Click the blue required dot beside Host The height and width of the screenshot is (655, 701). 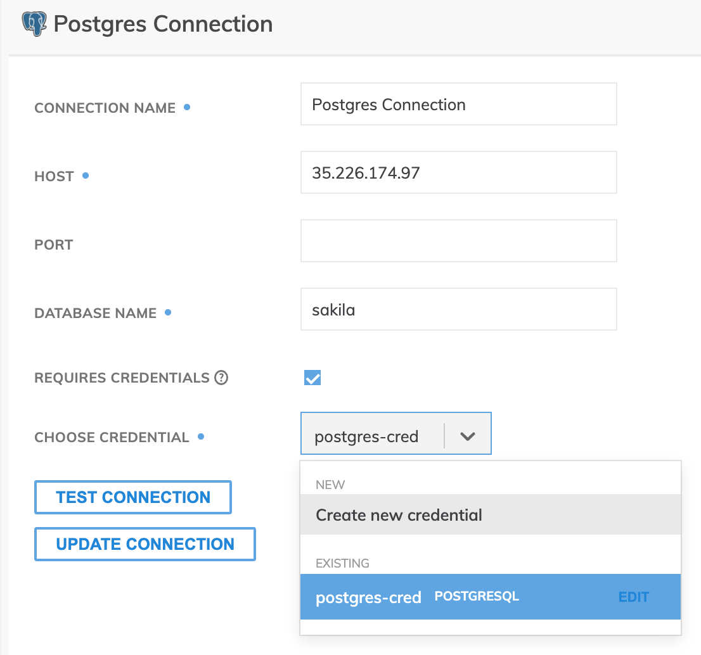(86, 175)
